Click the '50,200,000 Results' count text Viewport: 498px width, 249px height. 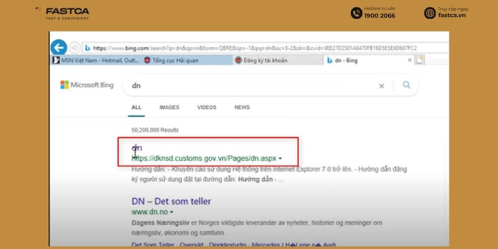pos(155,130)
